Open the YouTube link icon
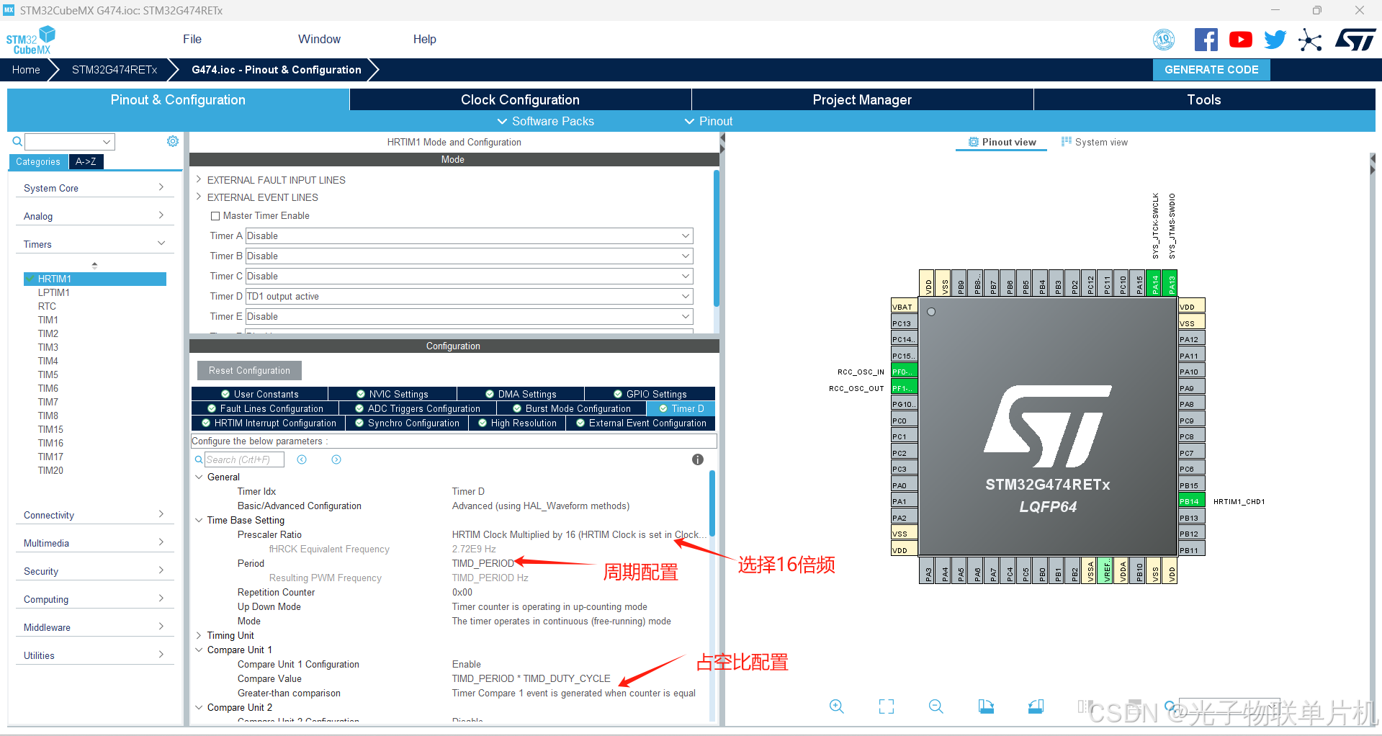Image resolution: width=1382 pixels, height=736 pixels. [1240, 40]
